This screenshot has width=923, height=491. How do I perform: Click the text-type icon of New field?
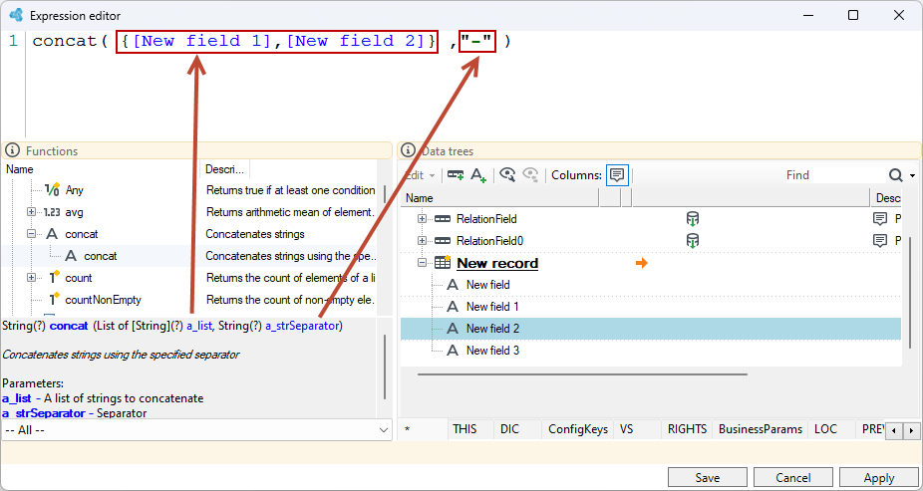click(453, 285)
